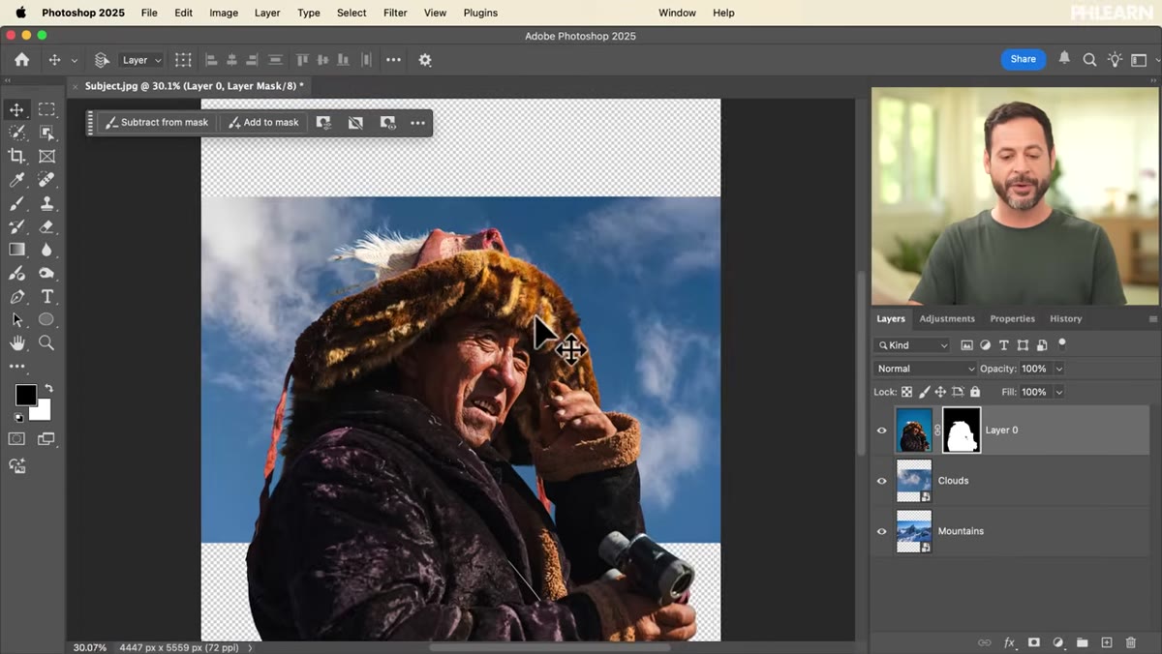The width and height of the screenshot is (1162, 654).
Task: Select the Eraser tool
Action: tap(46, 226)
